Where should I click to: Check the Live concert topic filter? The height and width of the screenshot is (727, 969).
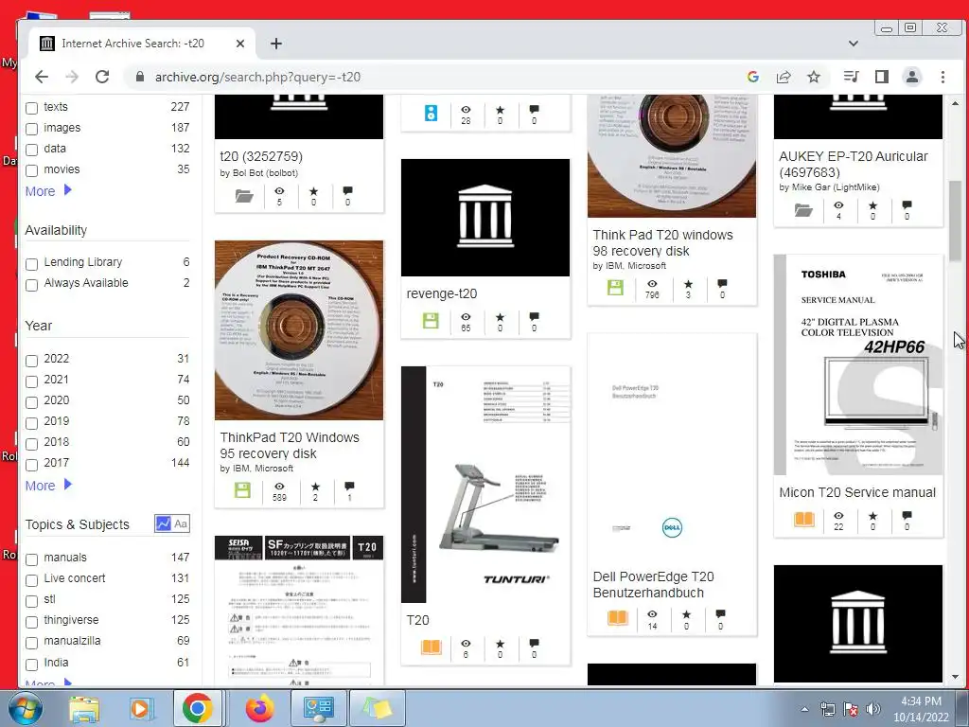(31, 580)
